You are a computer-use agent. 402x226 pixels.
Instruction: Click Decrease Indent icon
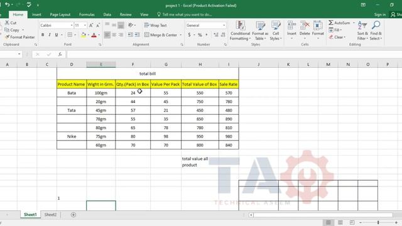coord(130,35)
